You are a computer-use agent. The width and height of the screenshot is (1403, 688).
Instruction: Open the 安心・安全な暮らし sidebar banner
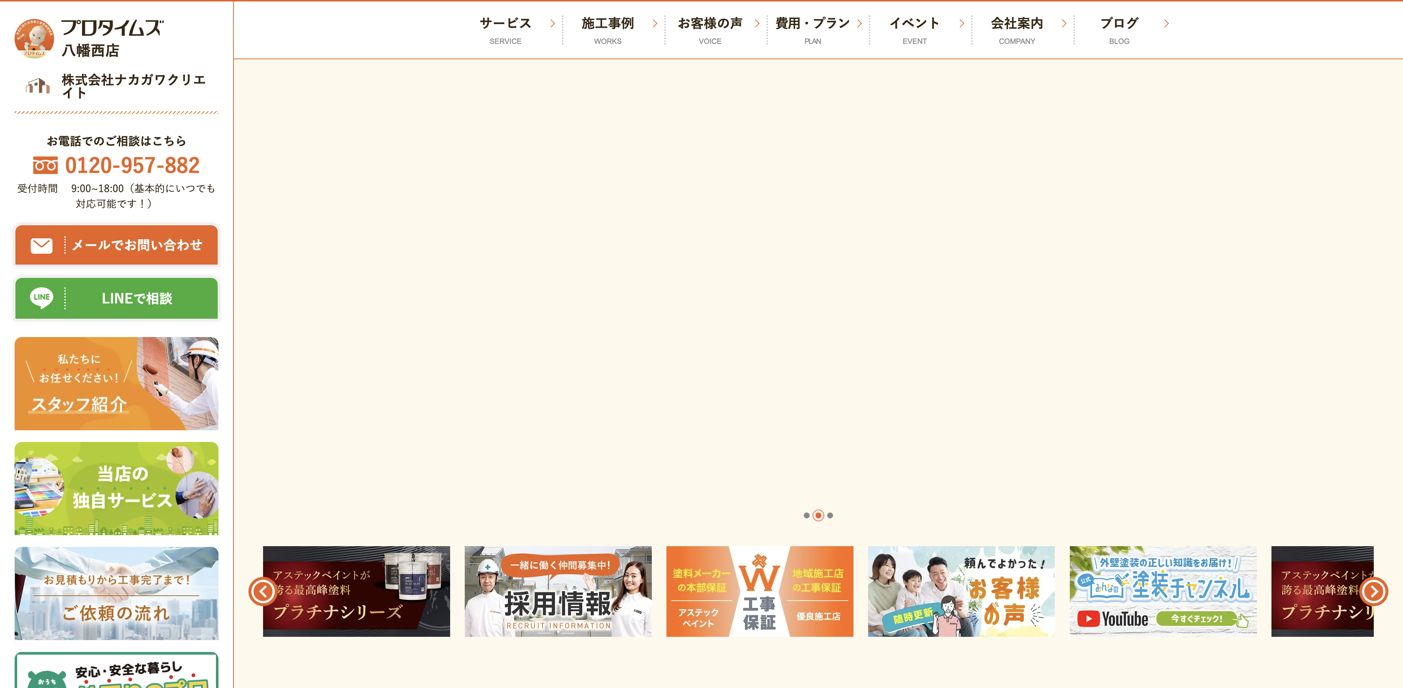click(x=117, y=670)
